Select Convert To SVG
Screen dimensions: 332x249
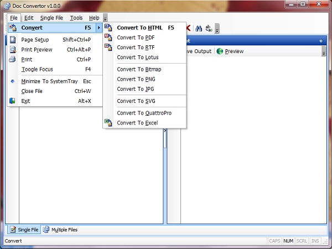[144, 101]
